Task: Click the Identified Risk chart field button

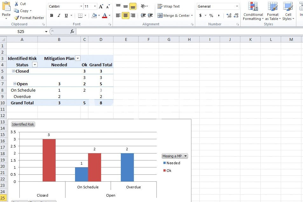Action: tap(23, 124)
